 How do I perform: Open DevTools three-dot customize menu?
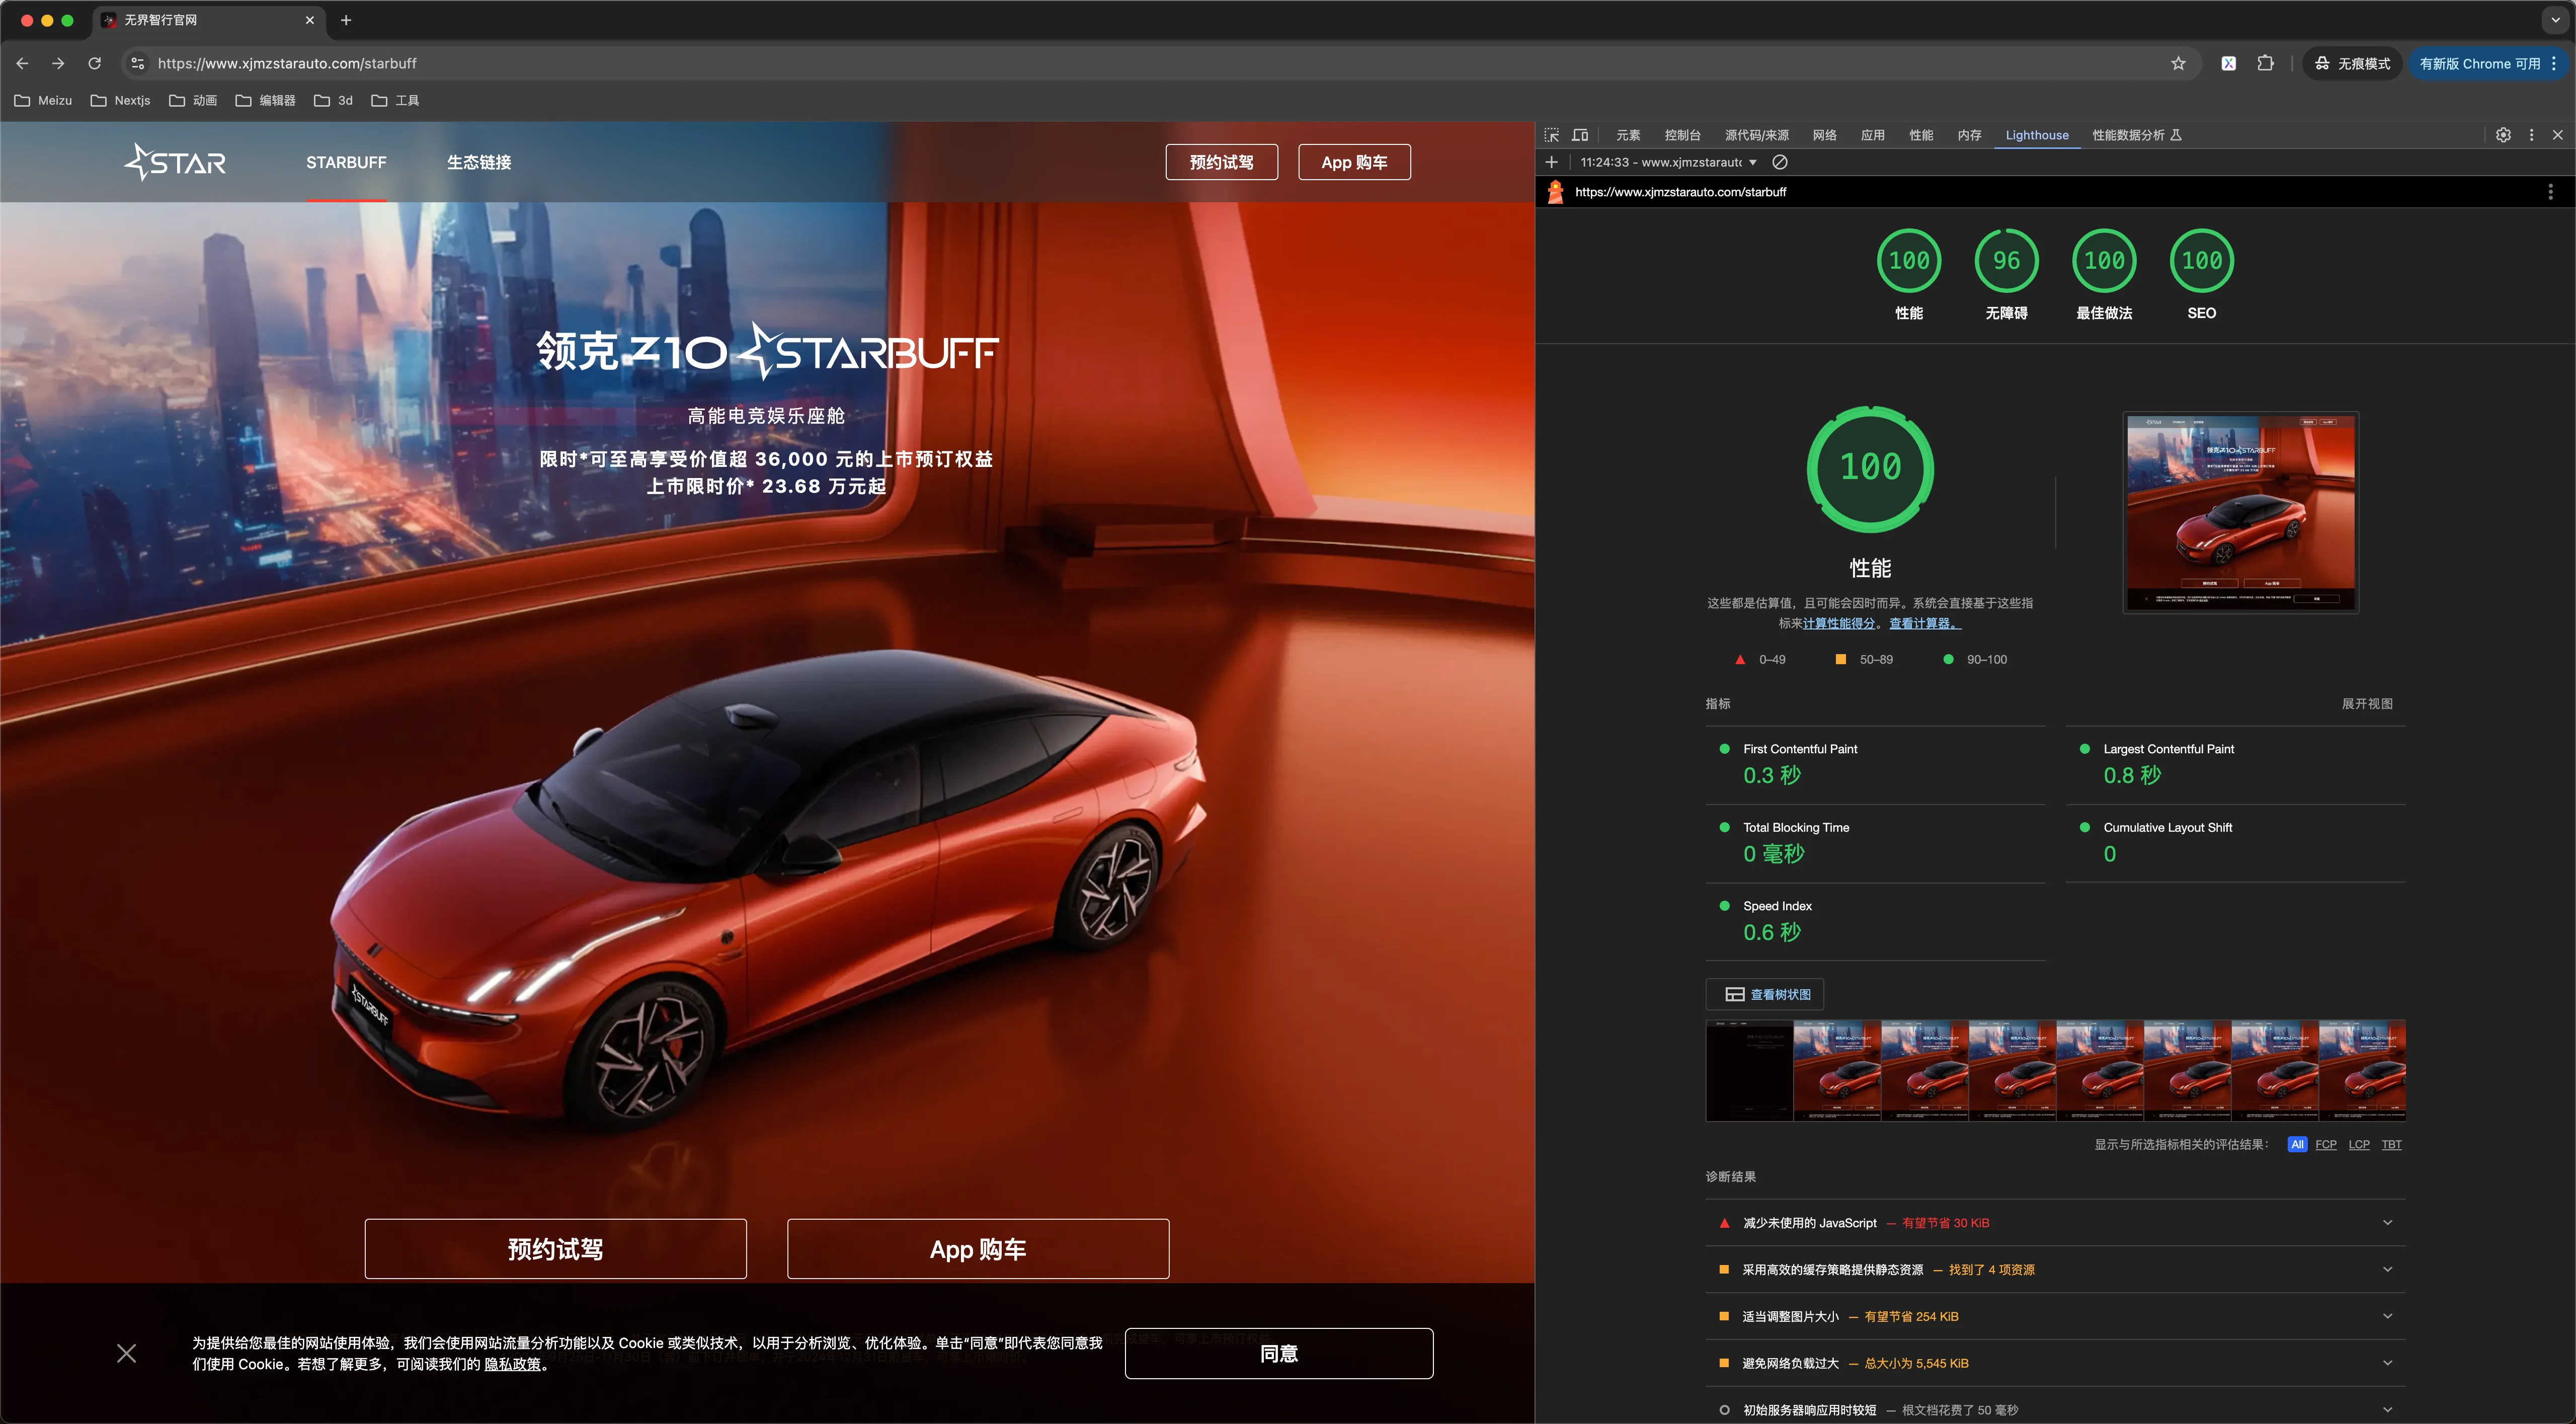[2532, 135]
